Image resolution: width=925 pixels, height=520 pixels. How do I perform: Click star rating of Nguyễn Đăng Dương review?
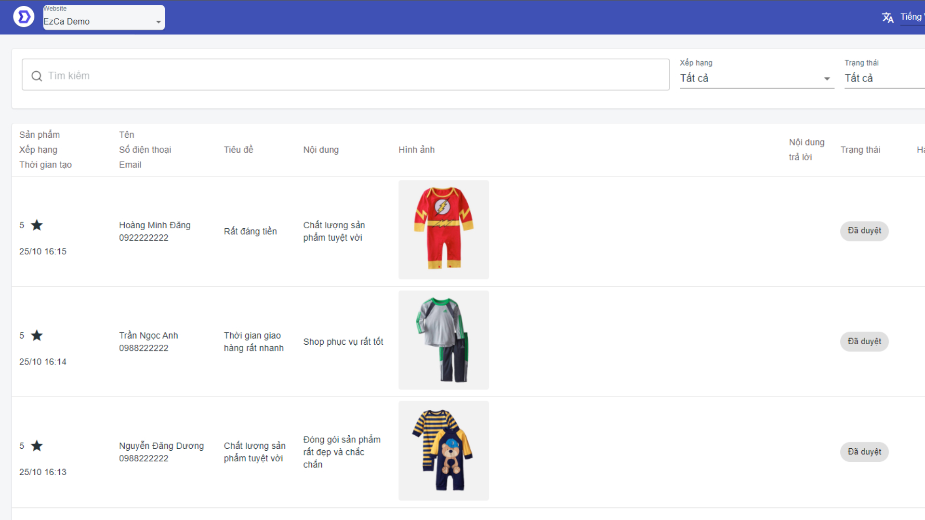pos(37,446)
